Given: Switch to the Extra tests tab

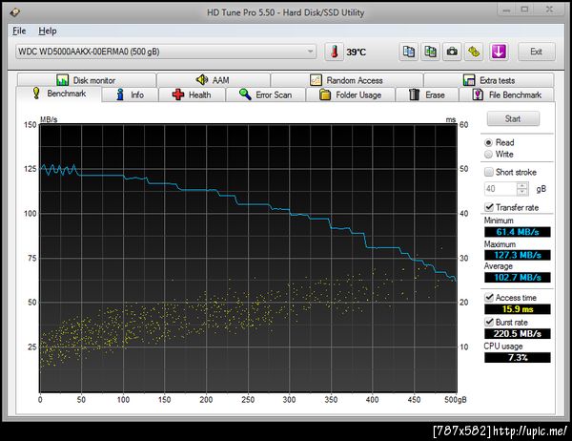Looking at the screenshot, I should (x=489, y=80).
